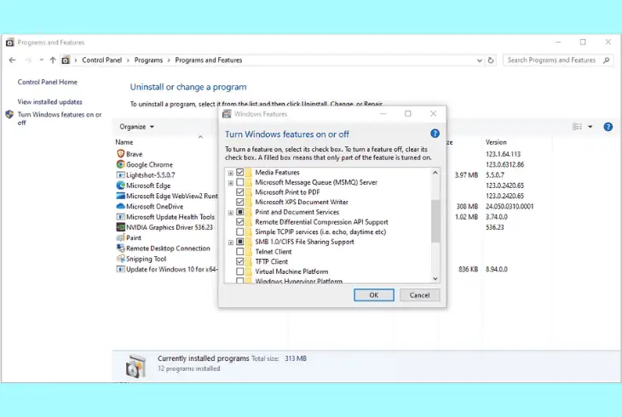The height and width of the screenshot is (417, 622).
Task: Open the Organize dropdown menu
Action: tap(136, 127)
